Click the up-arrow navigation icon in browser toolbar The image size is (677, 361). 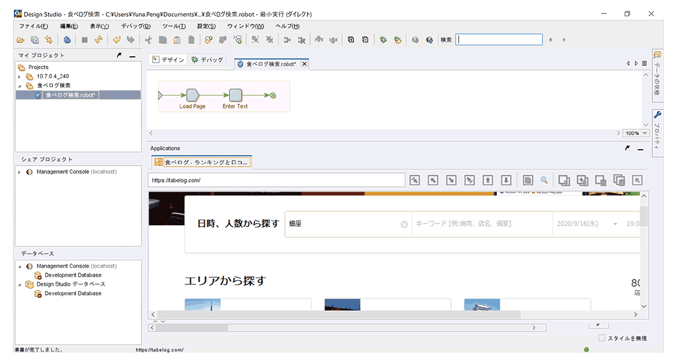coord(489,180)
